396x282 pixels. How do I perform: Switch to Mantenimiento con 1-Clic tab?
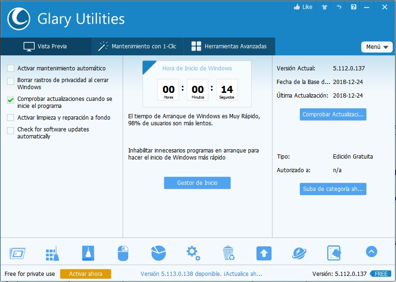(137, 46)
